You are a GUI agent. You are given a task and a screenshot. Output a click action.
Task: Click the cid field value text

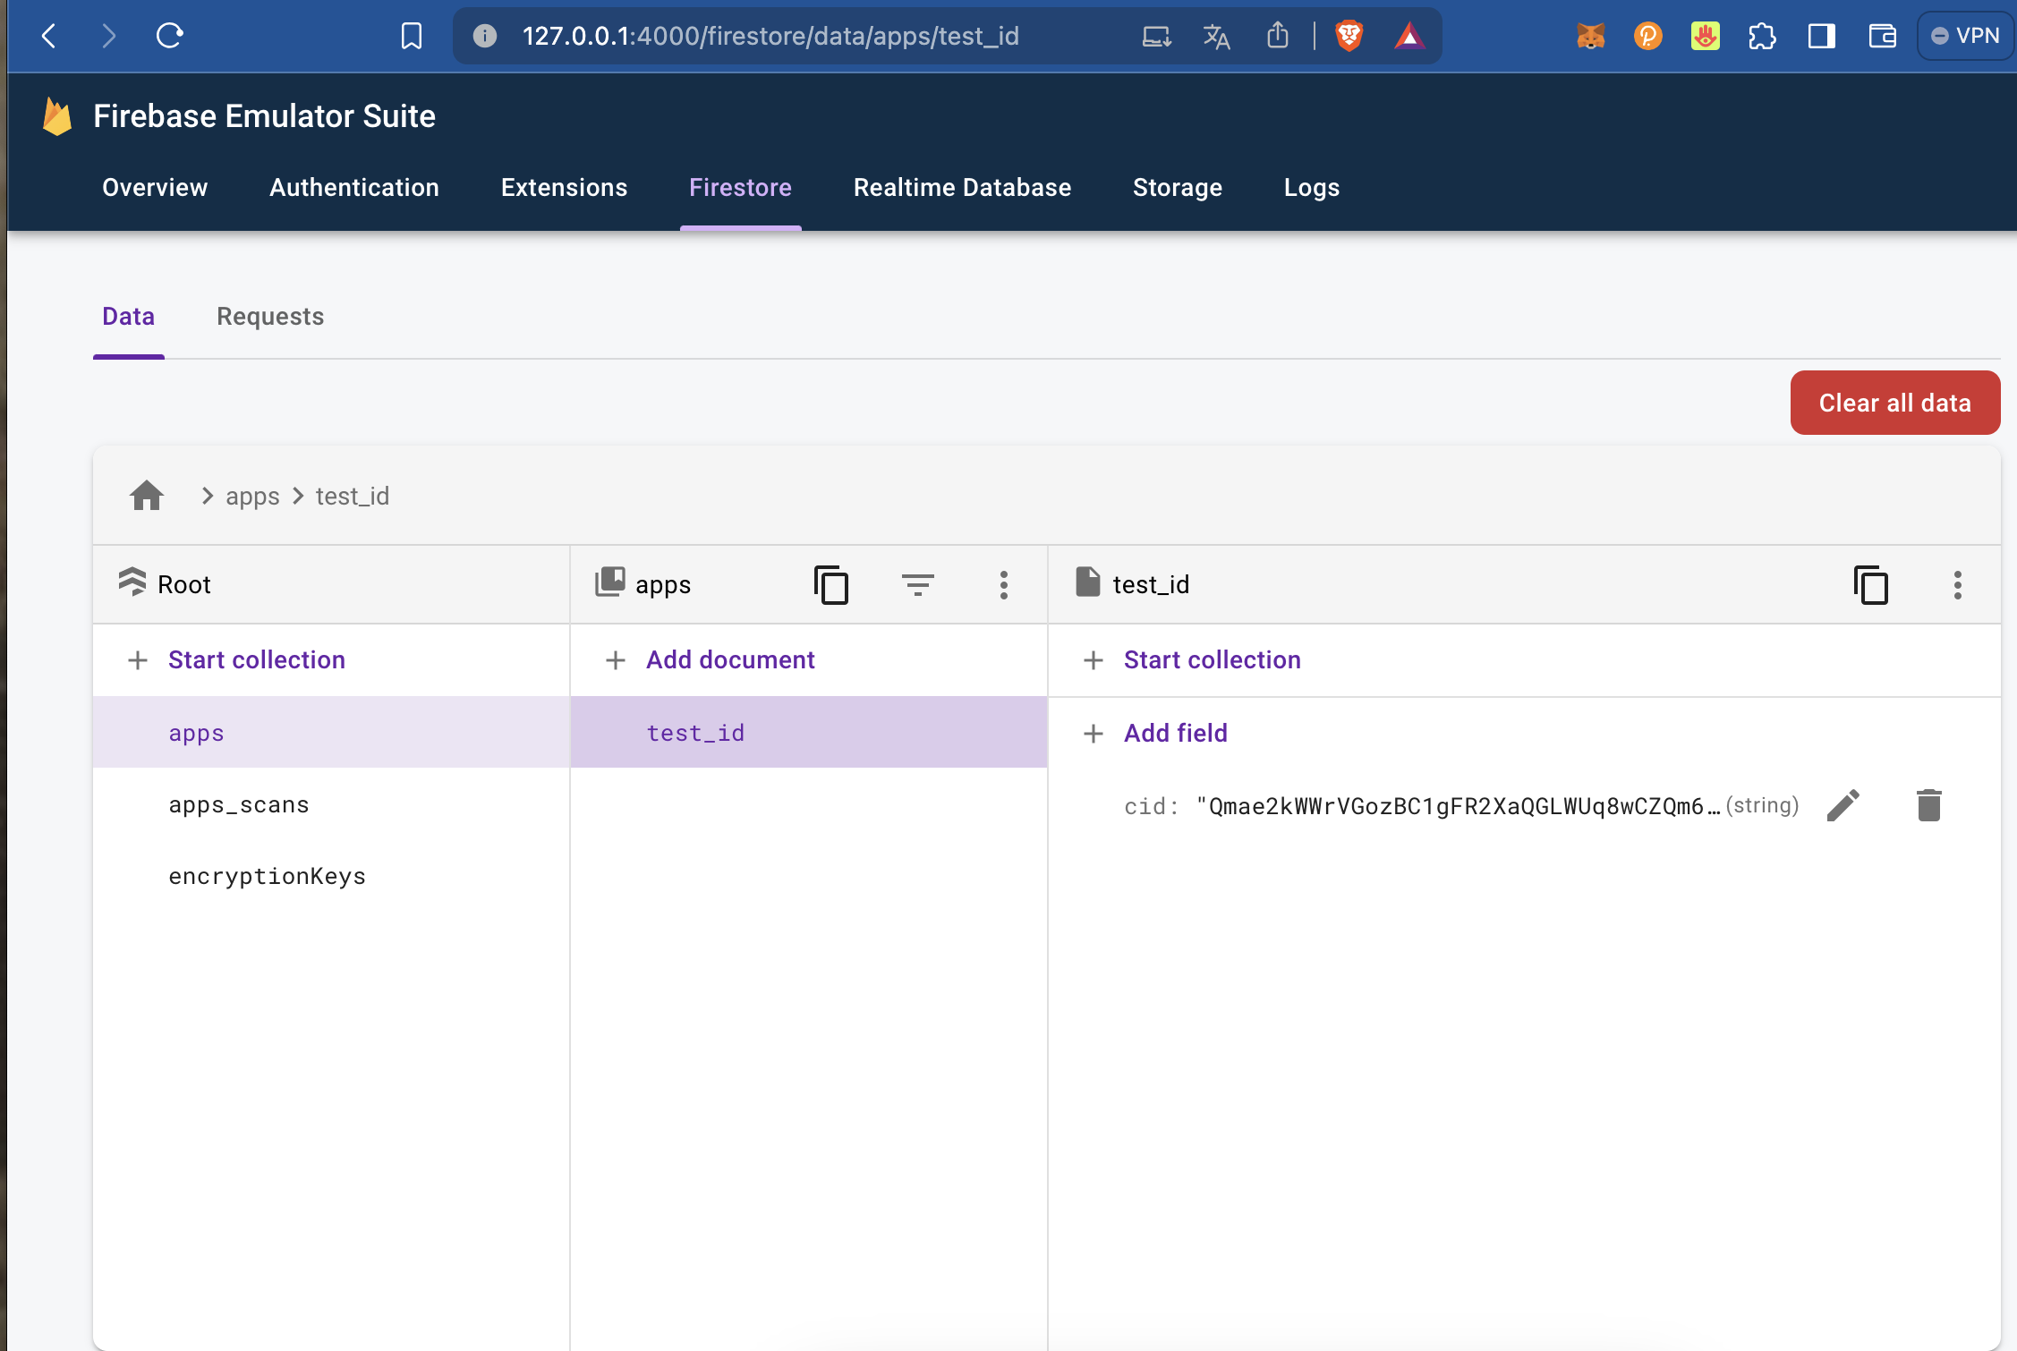click(1459, 806)
